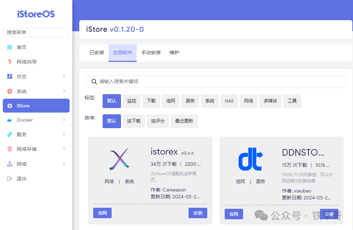Open the DDNSTO 官网 official website link

(x=234, y=214)
